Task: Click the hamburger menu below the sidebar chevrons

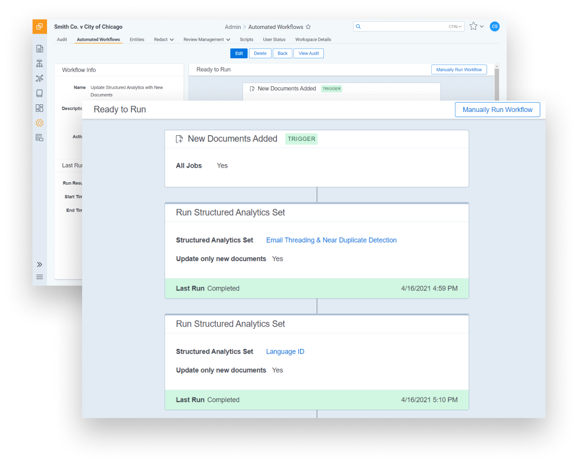Action: 40,277
